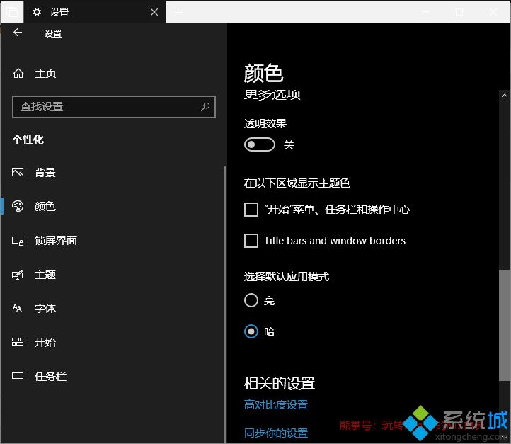Open 同步你的设置 link
This screenshot has height=444, width=511.
[x=276, y=433]
